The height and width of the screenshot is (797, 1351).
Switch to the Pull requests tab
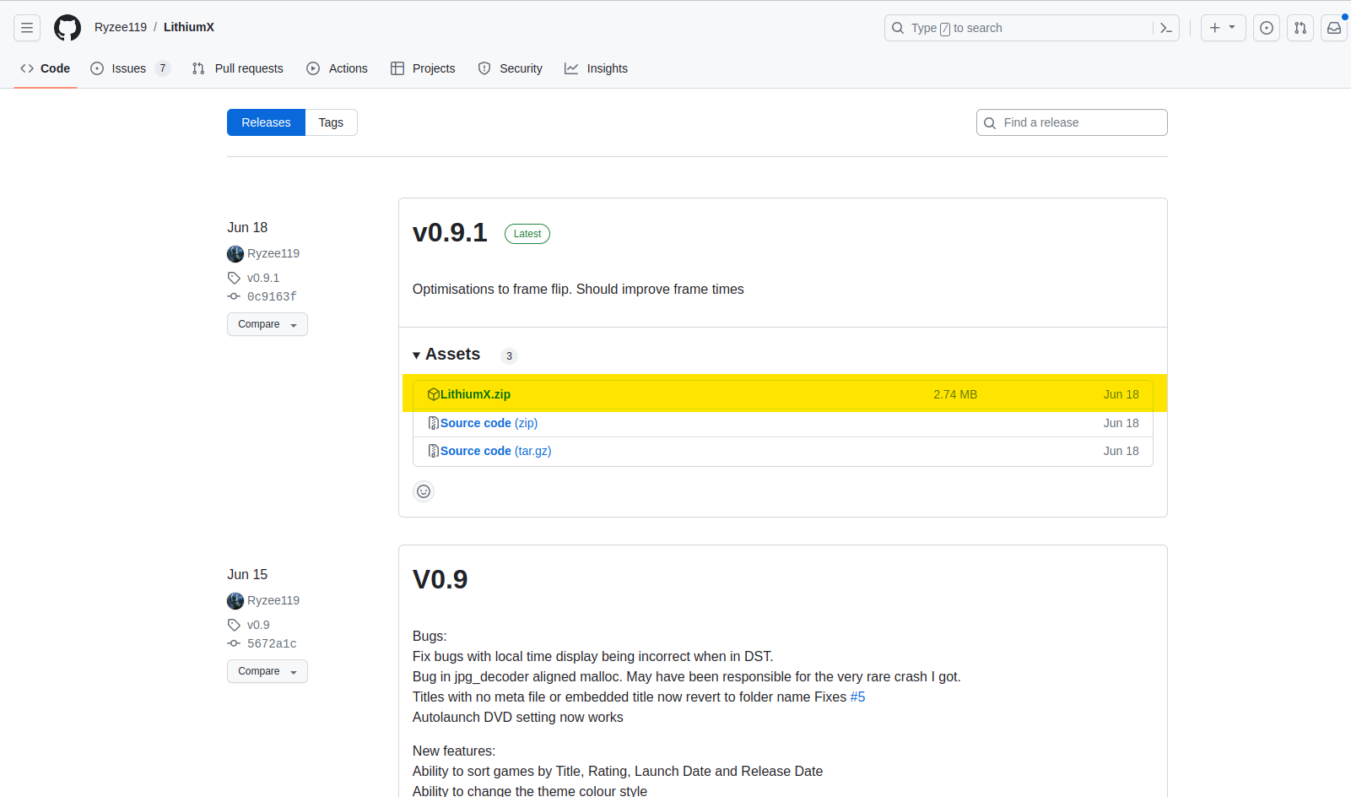click(x=238, y=68)
